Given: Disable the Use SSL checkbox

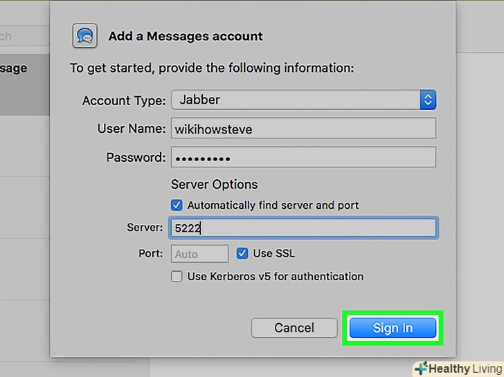Looking at the screenshot, I should [x=242, y=253].
